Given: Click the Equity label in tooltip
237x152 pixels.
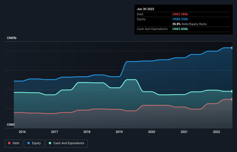Looking at the screenshot, I should 141,19.
